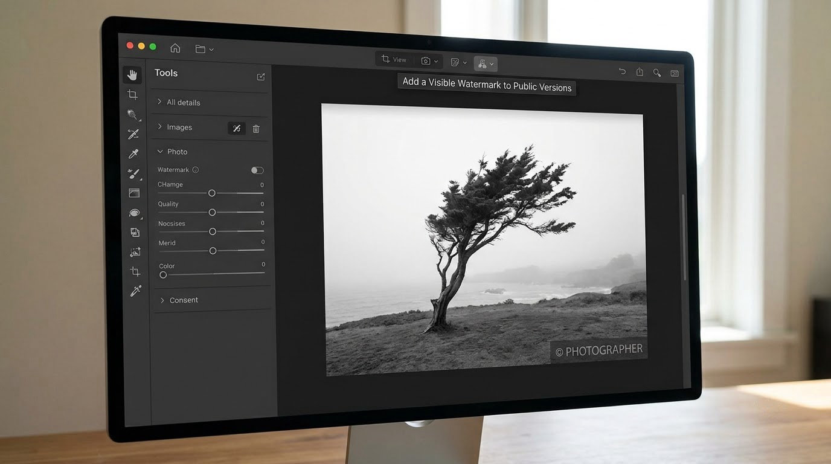Click the Nocsises slider handle
The height and width of the screenshot is (464, 831).
[213, 231]
